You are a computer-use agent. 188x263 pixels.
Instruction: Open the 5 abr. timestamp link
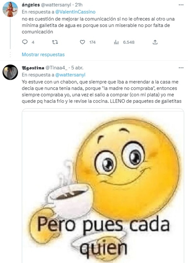(77, 68)
